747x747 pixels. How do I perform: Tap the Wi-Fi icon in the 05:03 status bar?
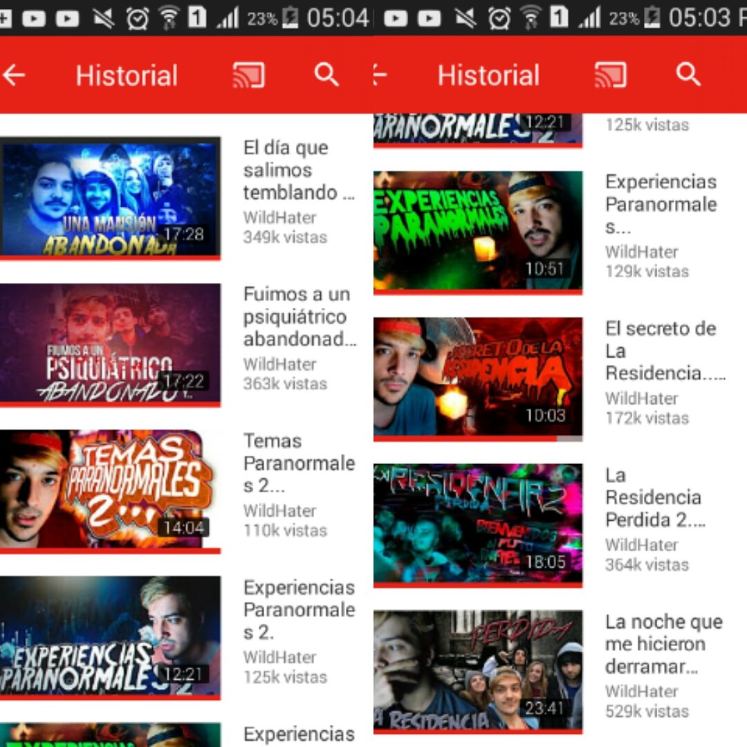click(531, 17)
